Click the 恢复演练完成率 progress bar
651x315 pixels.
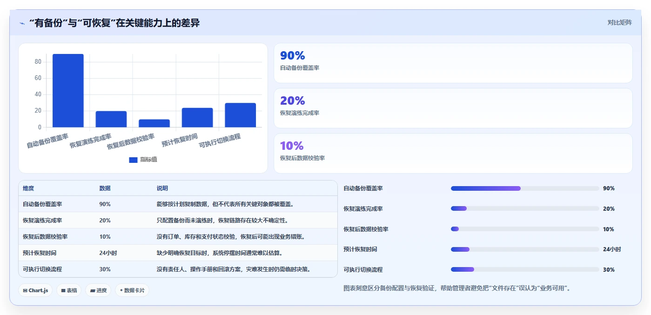[525, 208]
